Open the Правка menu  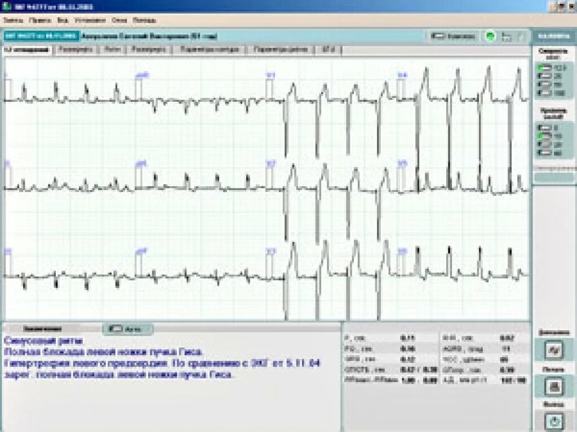[x=40, y=20]
